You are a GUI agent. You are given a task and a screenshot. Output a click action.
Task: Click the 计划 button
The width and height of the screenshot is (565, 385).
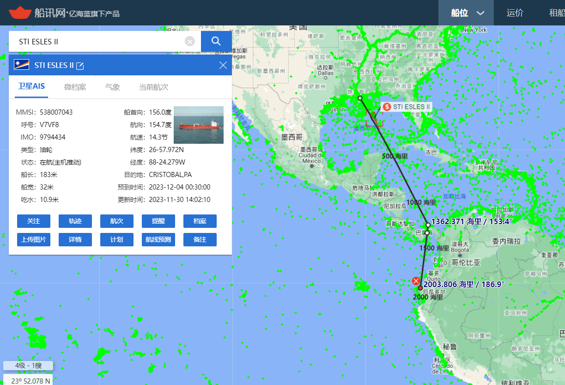(x=117, y=239)
